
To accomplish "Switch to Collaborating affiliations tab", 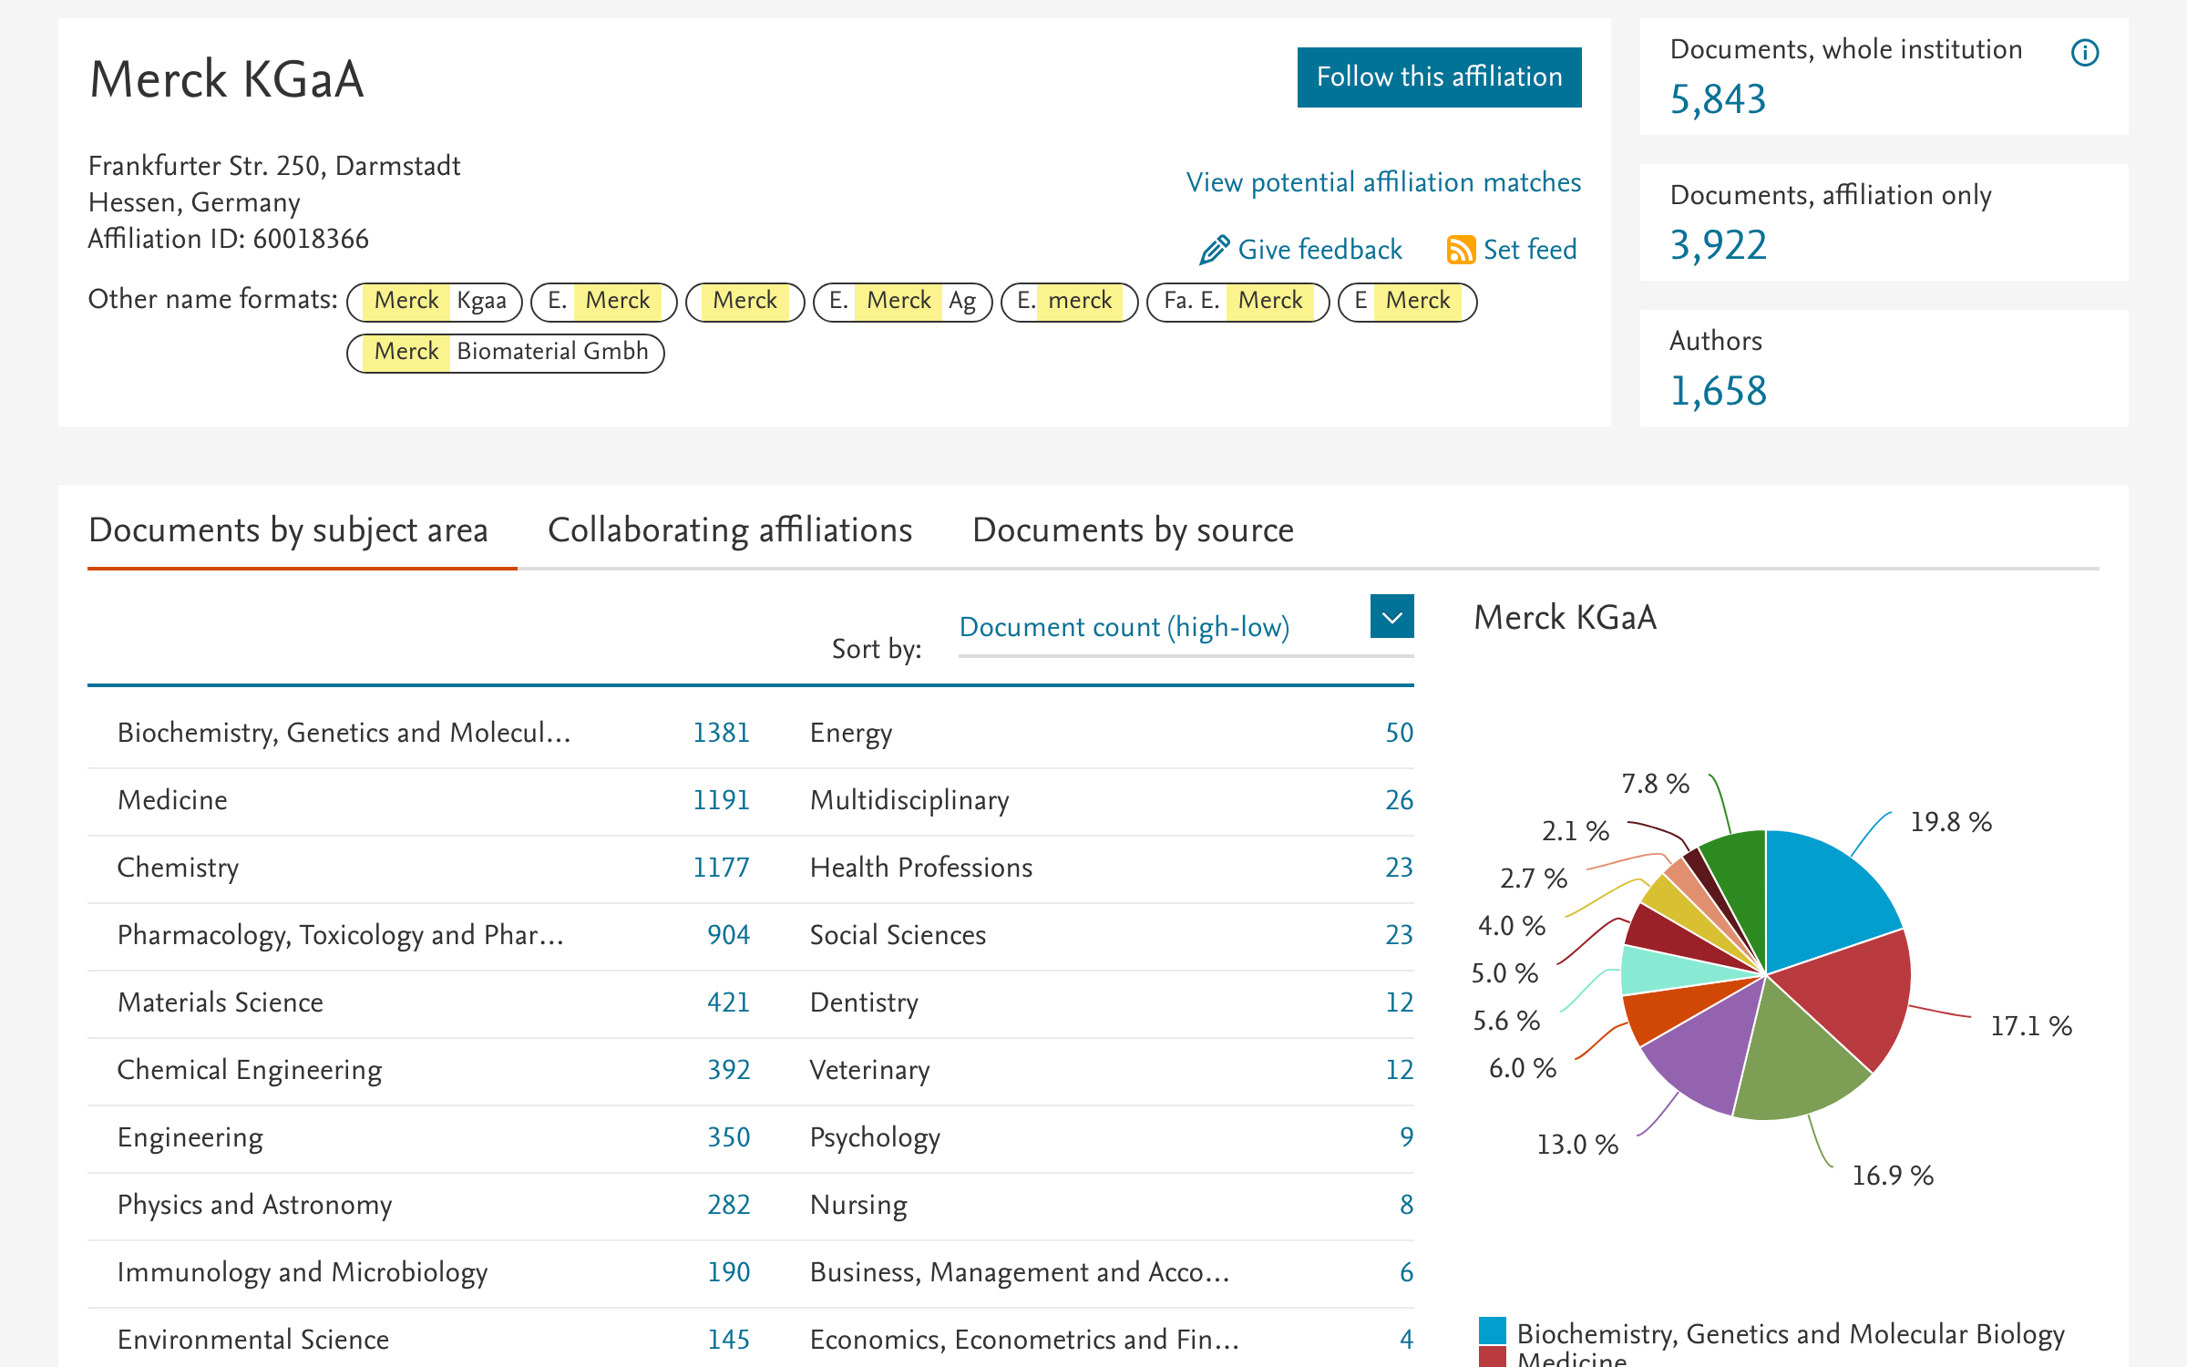I will tap(730, 530).
